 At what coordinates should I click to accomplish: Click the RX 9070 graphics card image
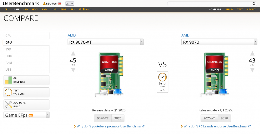click(215, 75)
